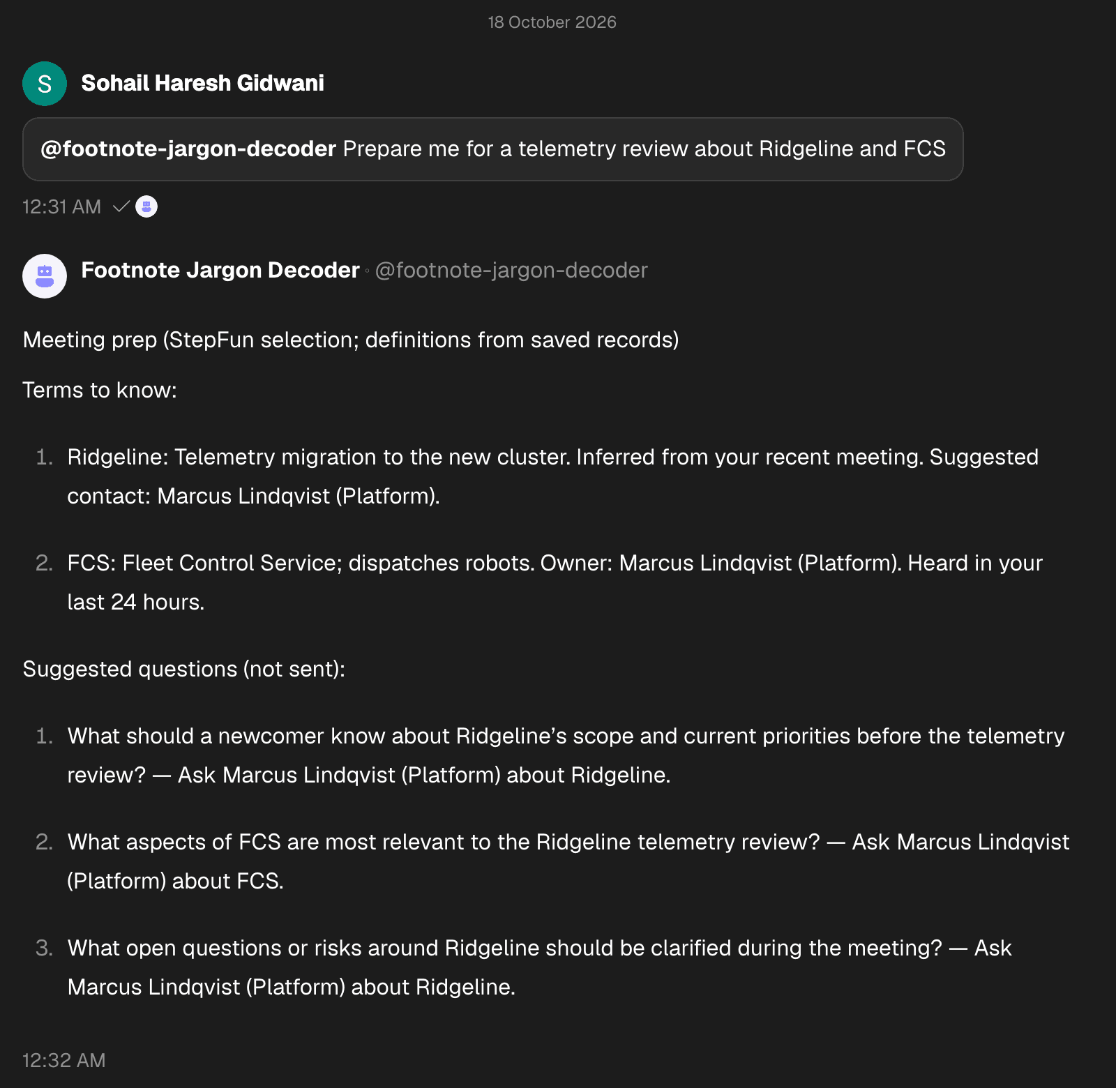Open the Sohail Haresh Gidwani sender name
Screen dimensions: 1116x1088
coord(202,83)
